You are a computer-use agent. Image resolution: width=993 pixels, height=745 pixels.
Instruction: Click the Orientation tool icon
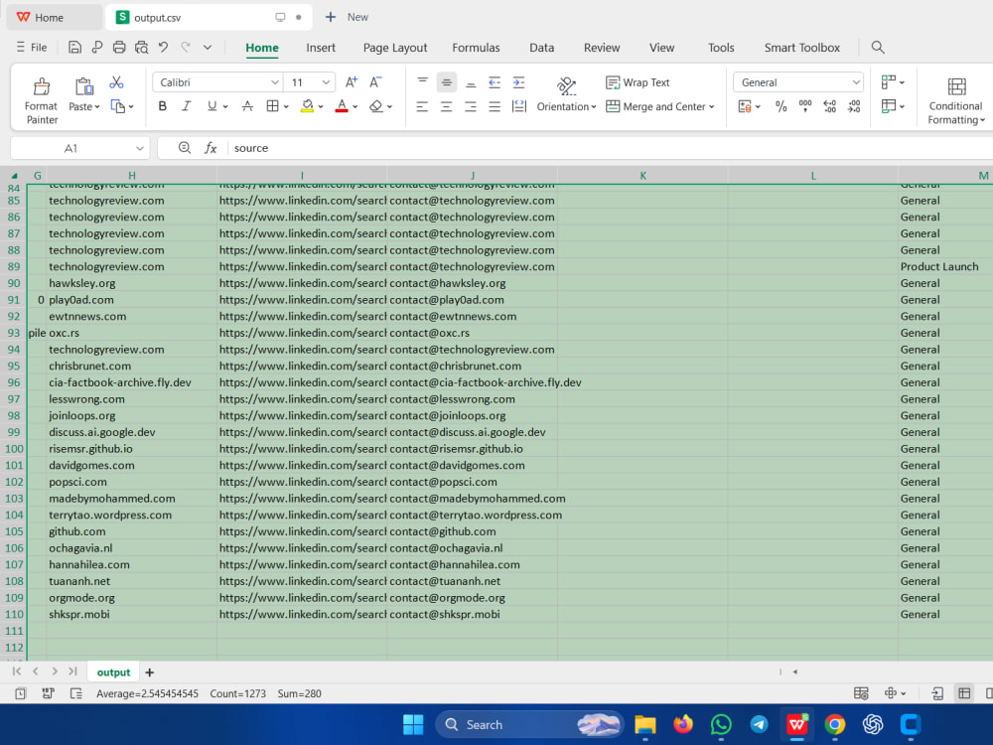566,85
